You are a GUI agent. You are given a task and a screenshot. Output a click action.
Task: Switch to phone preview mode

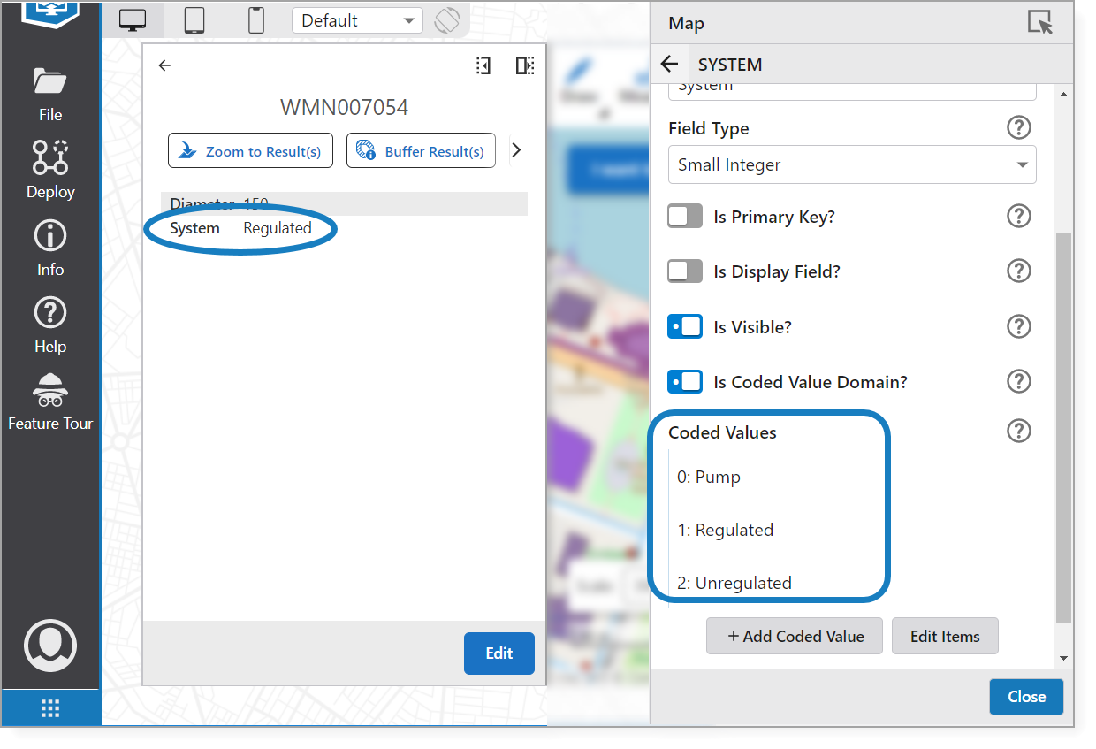(256, 20)
